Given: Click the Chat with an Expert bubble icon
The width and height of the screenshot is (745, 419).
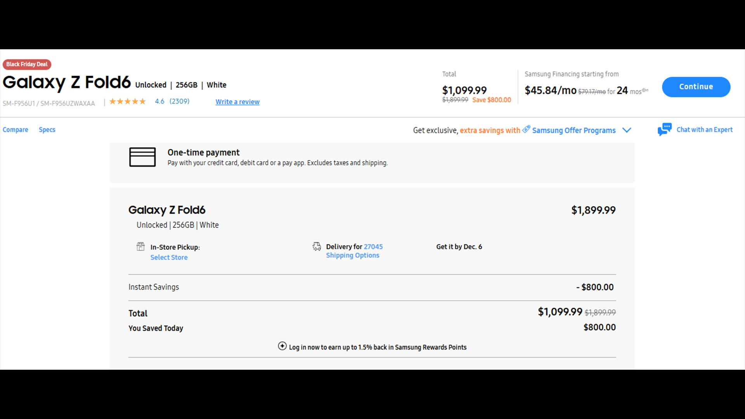Looking at the screenshot, I should point(664,130).
